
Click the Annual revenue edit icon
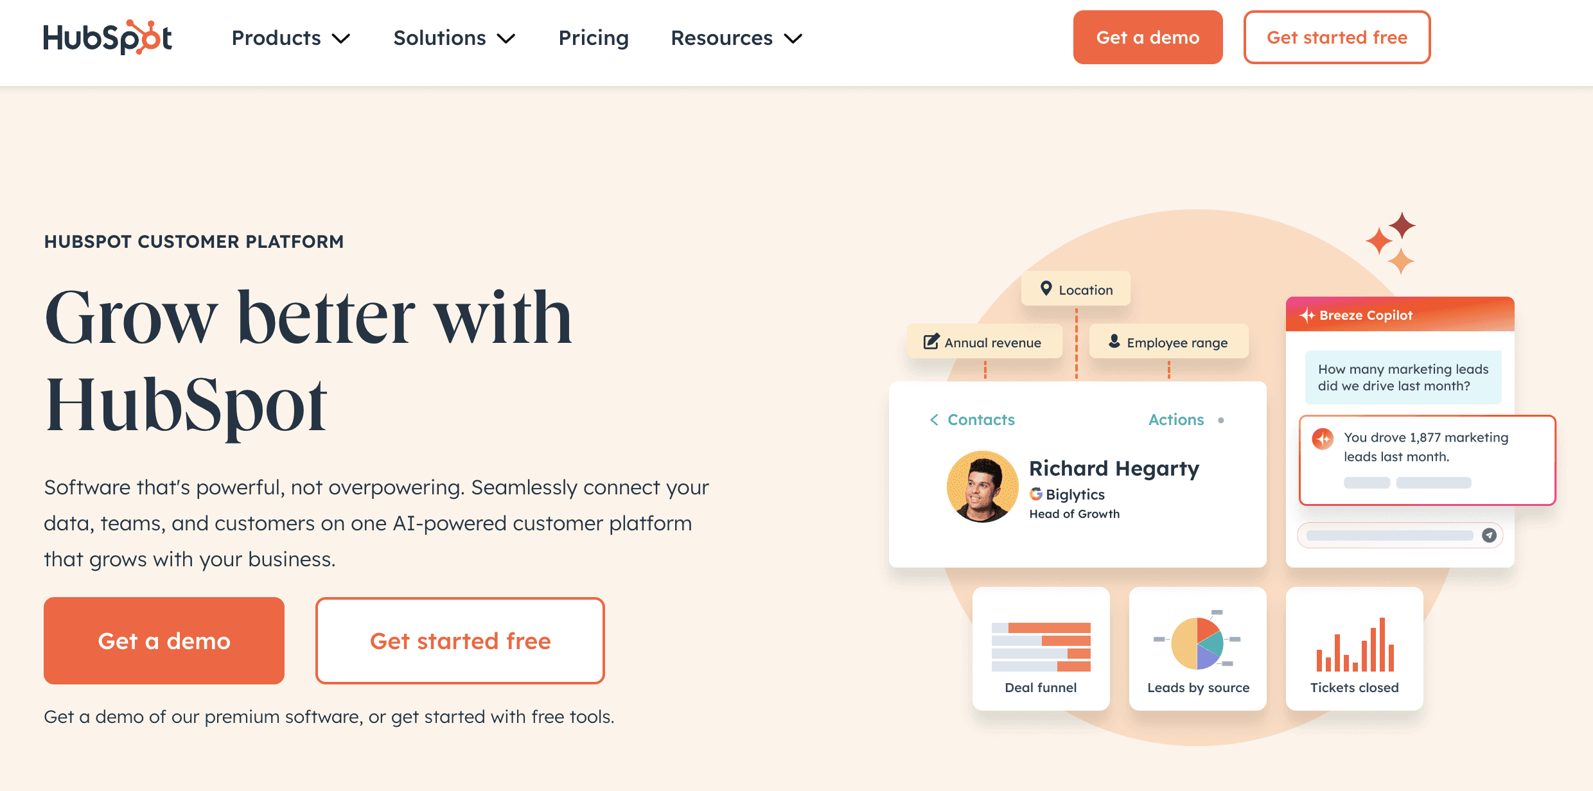tap(931, 342)
